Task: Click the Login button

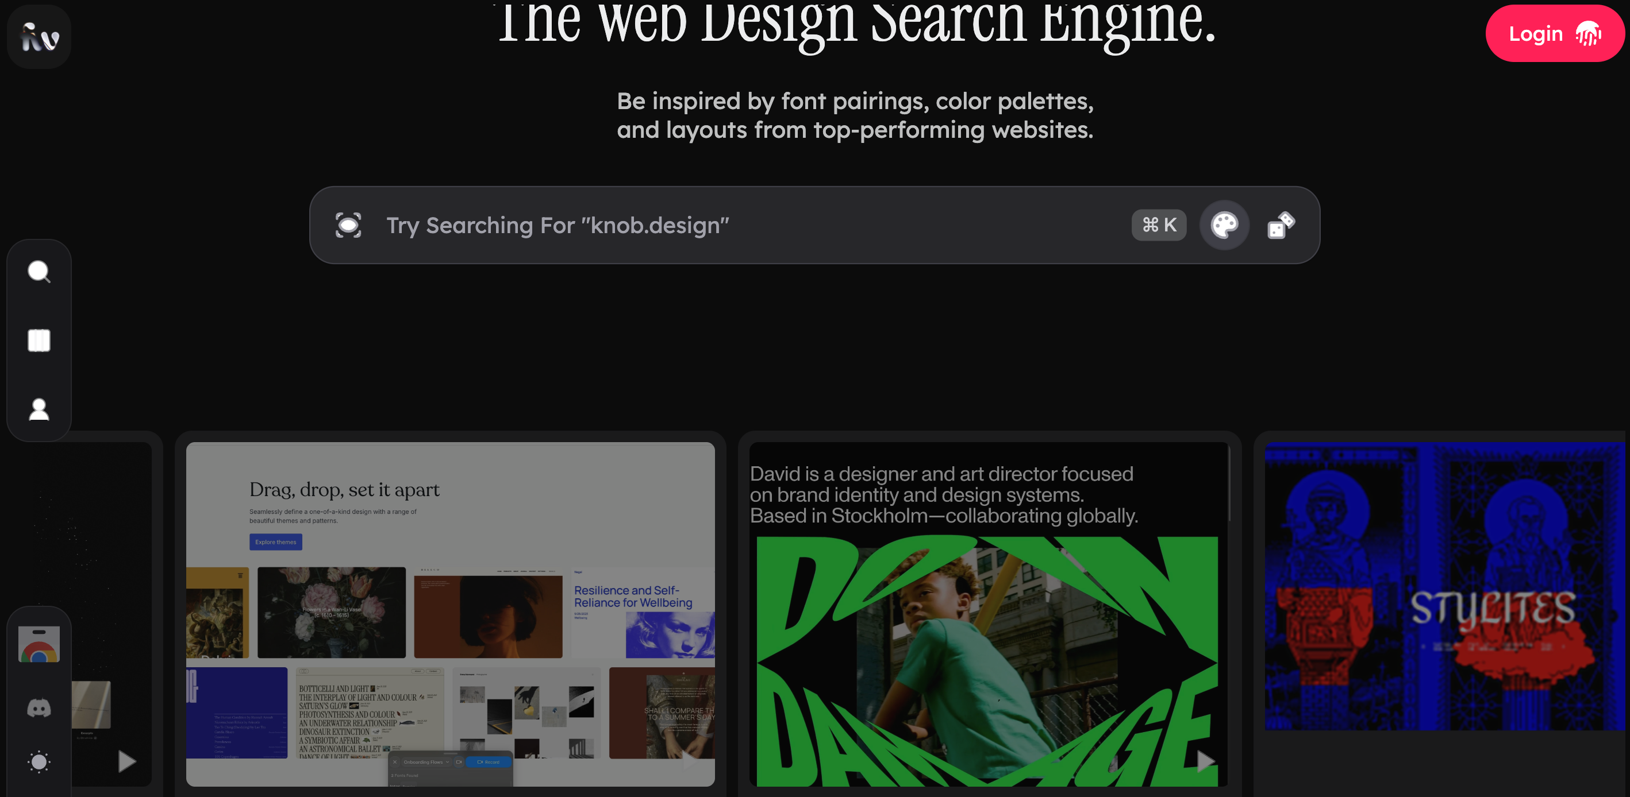Action: click(x=1554, y=33)
